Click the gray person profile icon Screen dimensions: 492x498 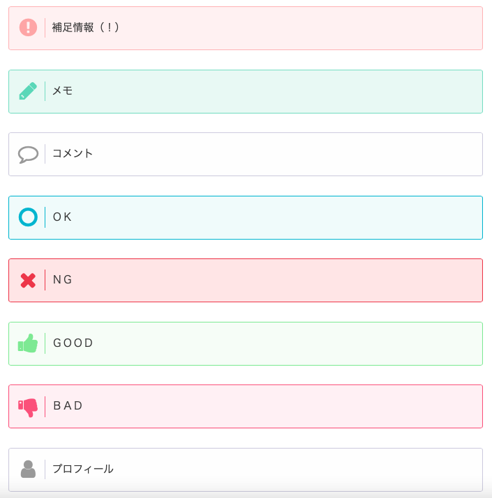28,469
